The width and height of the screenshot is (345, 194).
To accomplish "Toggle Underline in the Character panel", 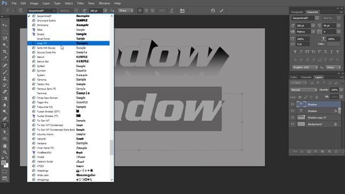I will [x=332, y=52].
